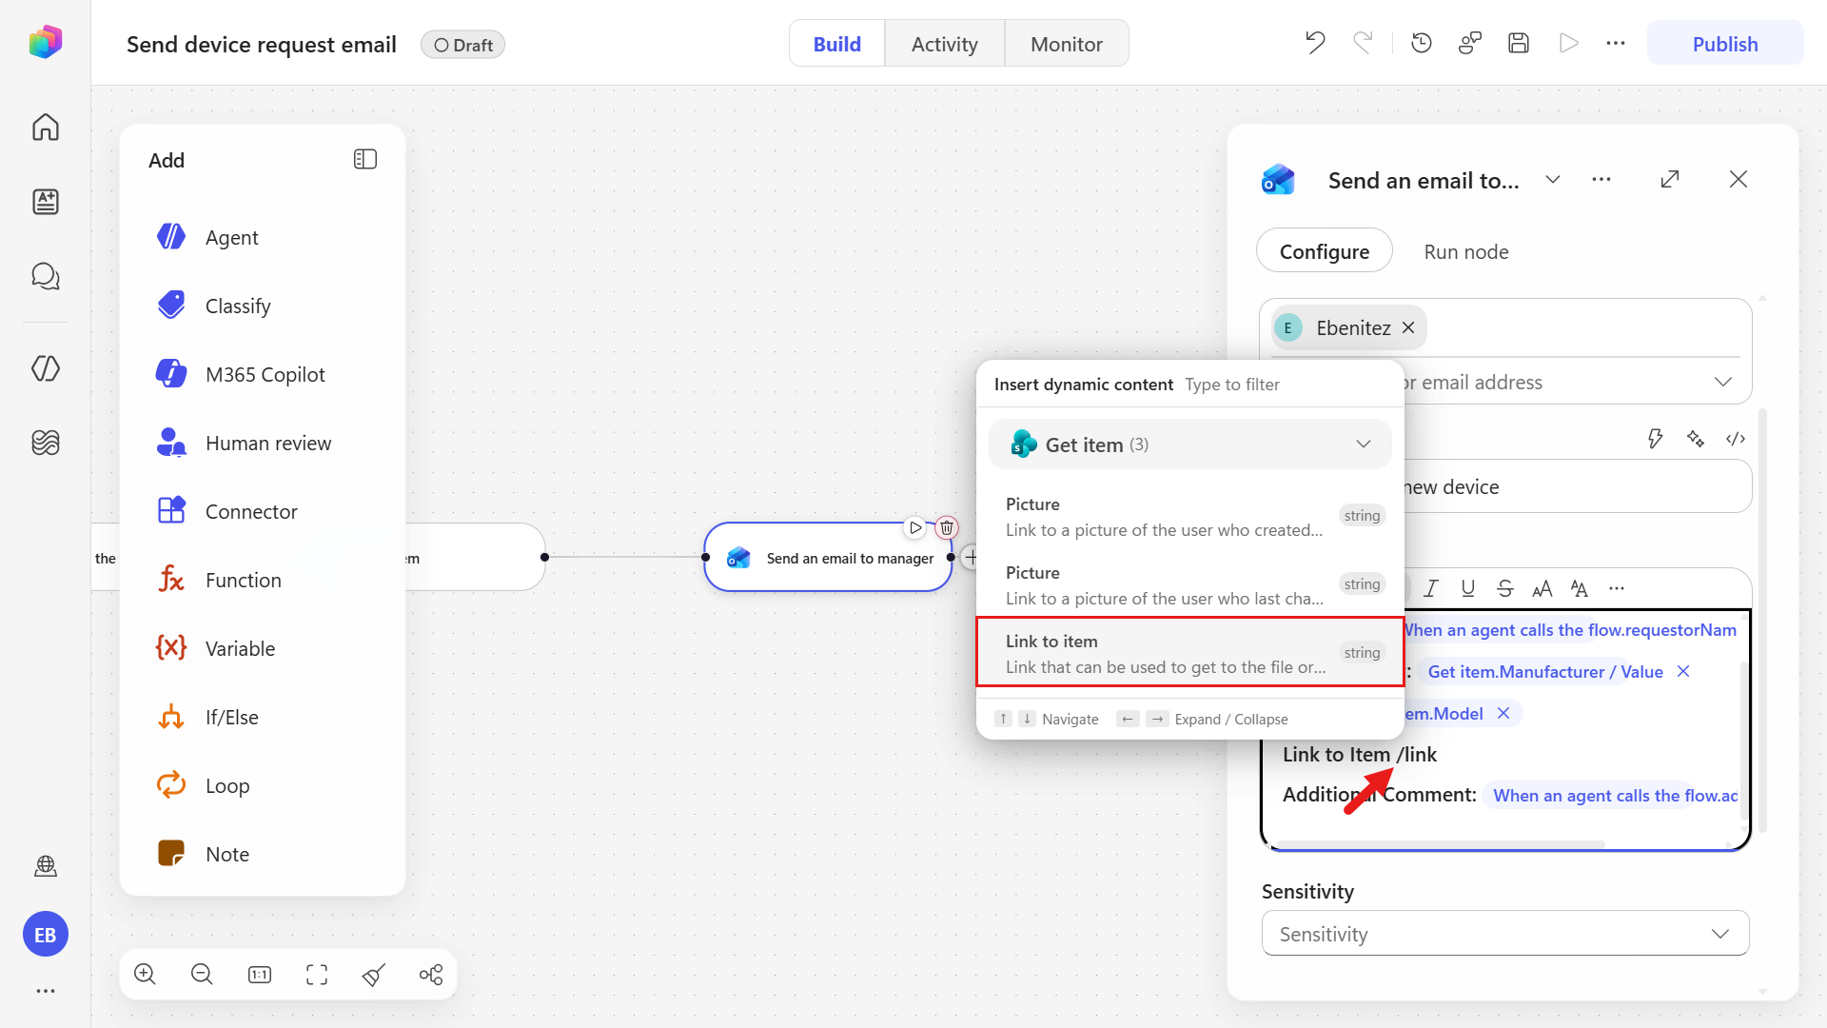Apply underline formatting to body
The width and height of the screenshot is (1827, 1028).
click(1468, 588)
